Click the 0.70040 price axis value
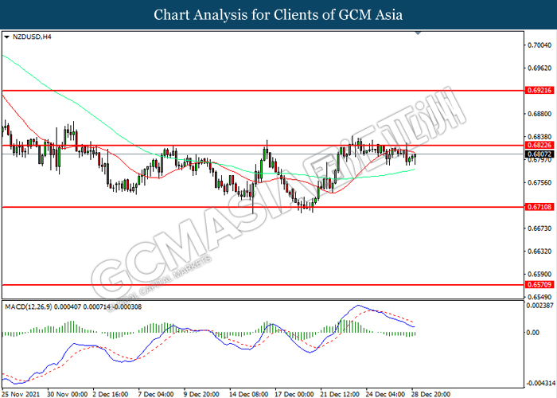 click(539, 45)
